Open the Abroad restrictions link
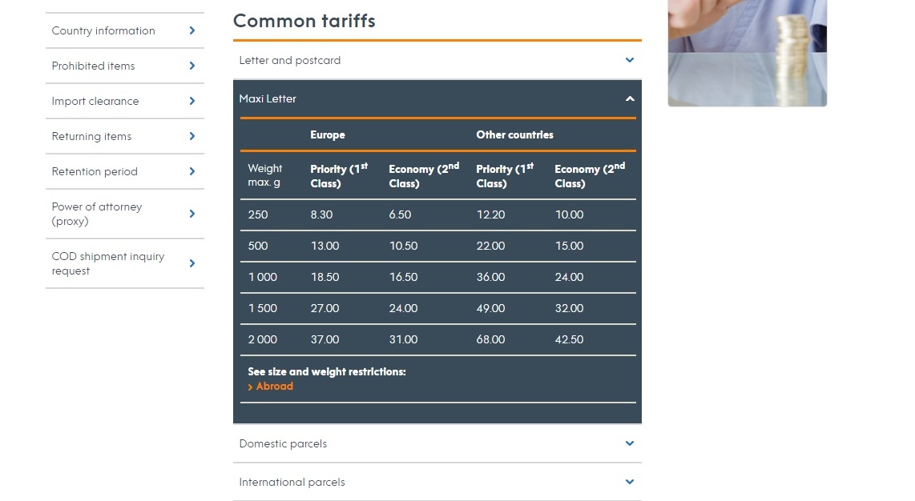 tap(274, 387)
